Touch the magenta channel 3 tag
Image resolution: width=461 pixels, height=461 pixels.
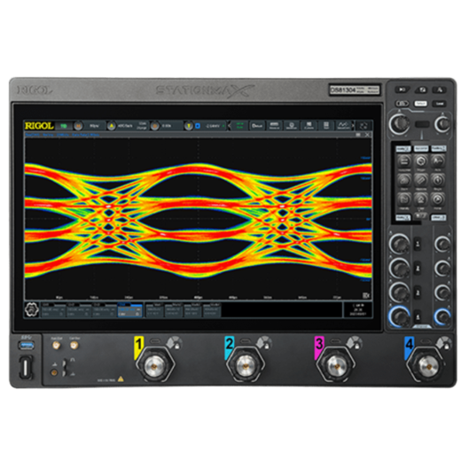click(x=318, y=347)
